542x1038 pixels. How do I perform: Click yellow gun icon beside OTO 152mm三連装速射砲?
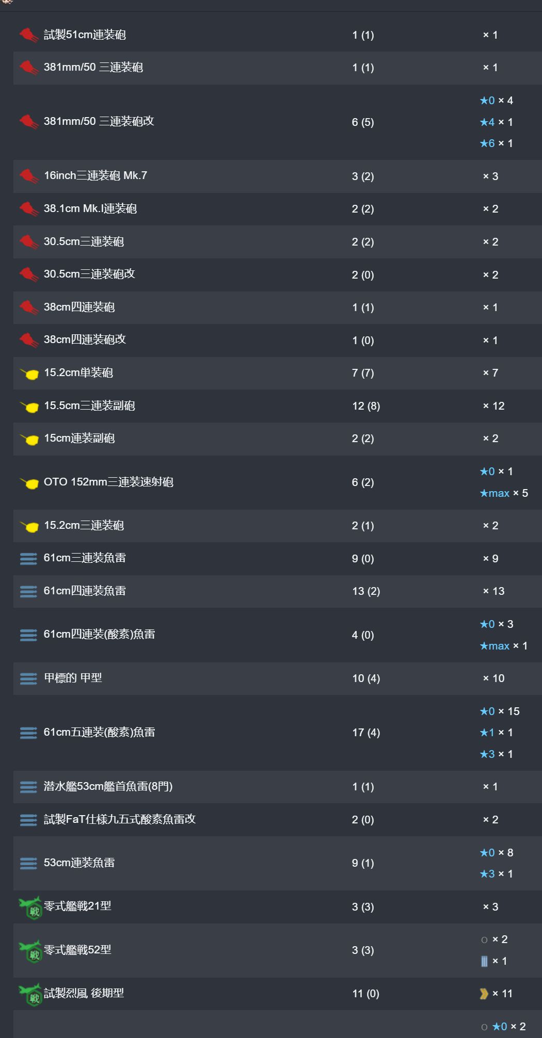pyautogui.click(x=29, y=483)
